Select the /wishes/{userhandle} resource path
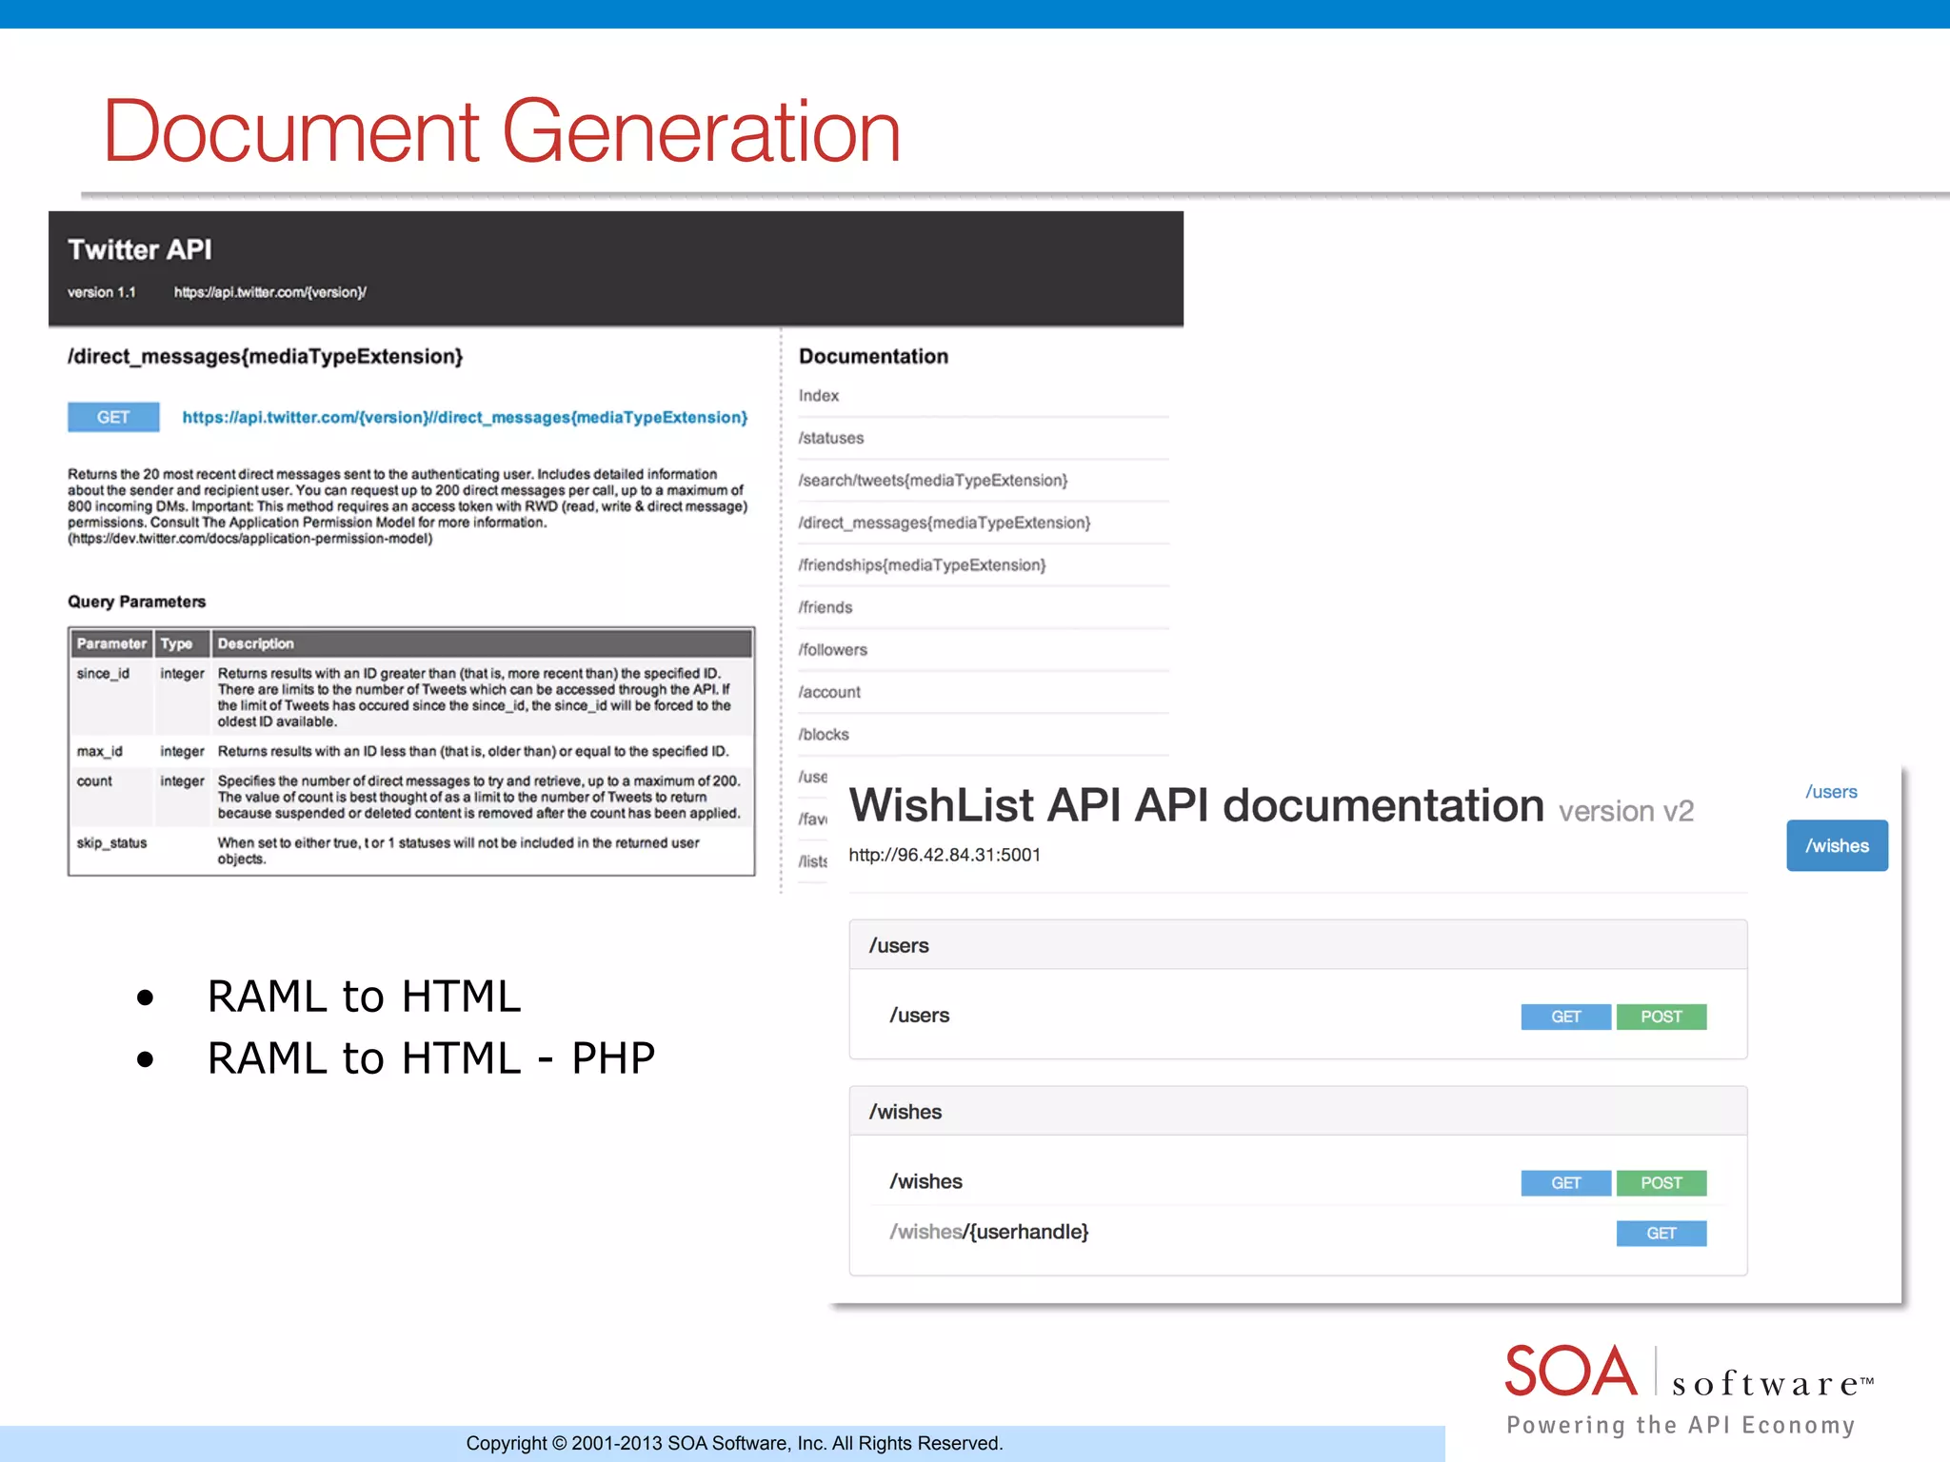 (x=988, y=1232)
